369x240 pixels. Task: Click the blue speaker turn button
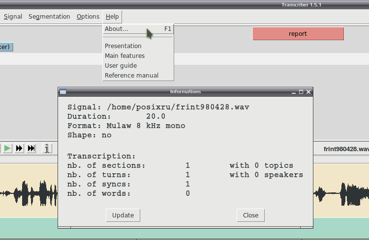pos(6,47)
